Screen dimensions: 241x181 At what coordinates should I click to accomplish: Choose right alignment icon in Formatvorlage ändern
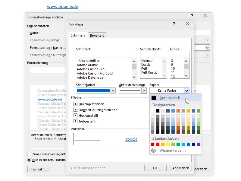(x=52, y=80)
